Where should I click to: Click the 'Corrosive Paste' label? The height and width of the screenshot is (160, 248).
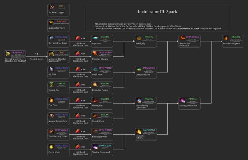143,74
